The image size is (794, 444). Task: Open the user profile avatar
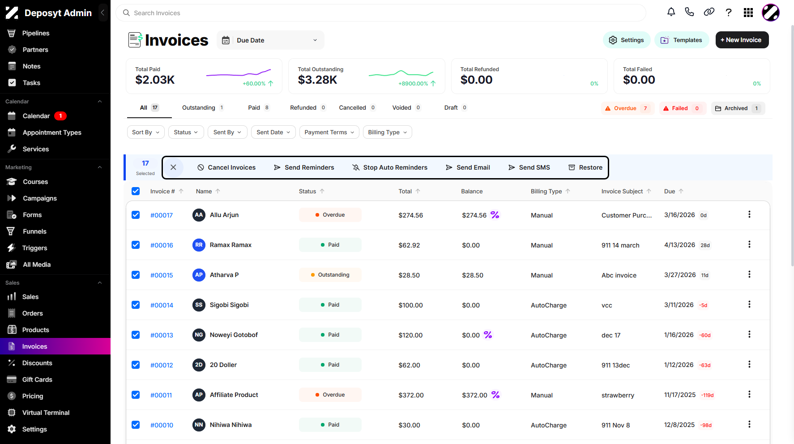coord(771,13)
